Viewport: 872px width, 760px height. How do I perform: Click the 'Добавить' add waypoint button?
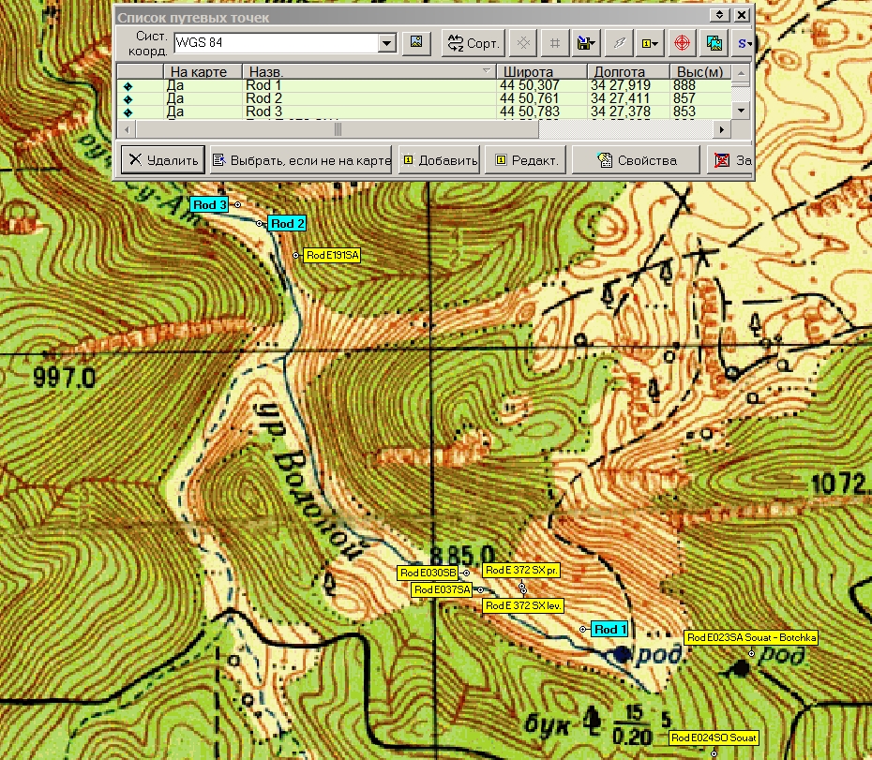pyautogui.click(x=440, y=160)
